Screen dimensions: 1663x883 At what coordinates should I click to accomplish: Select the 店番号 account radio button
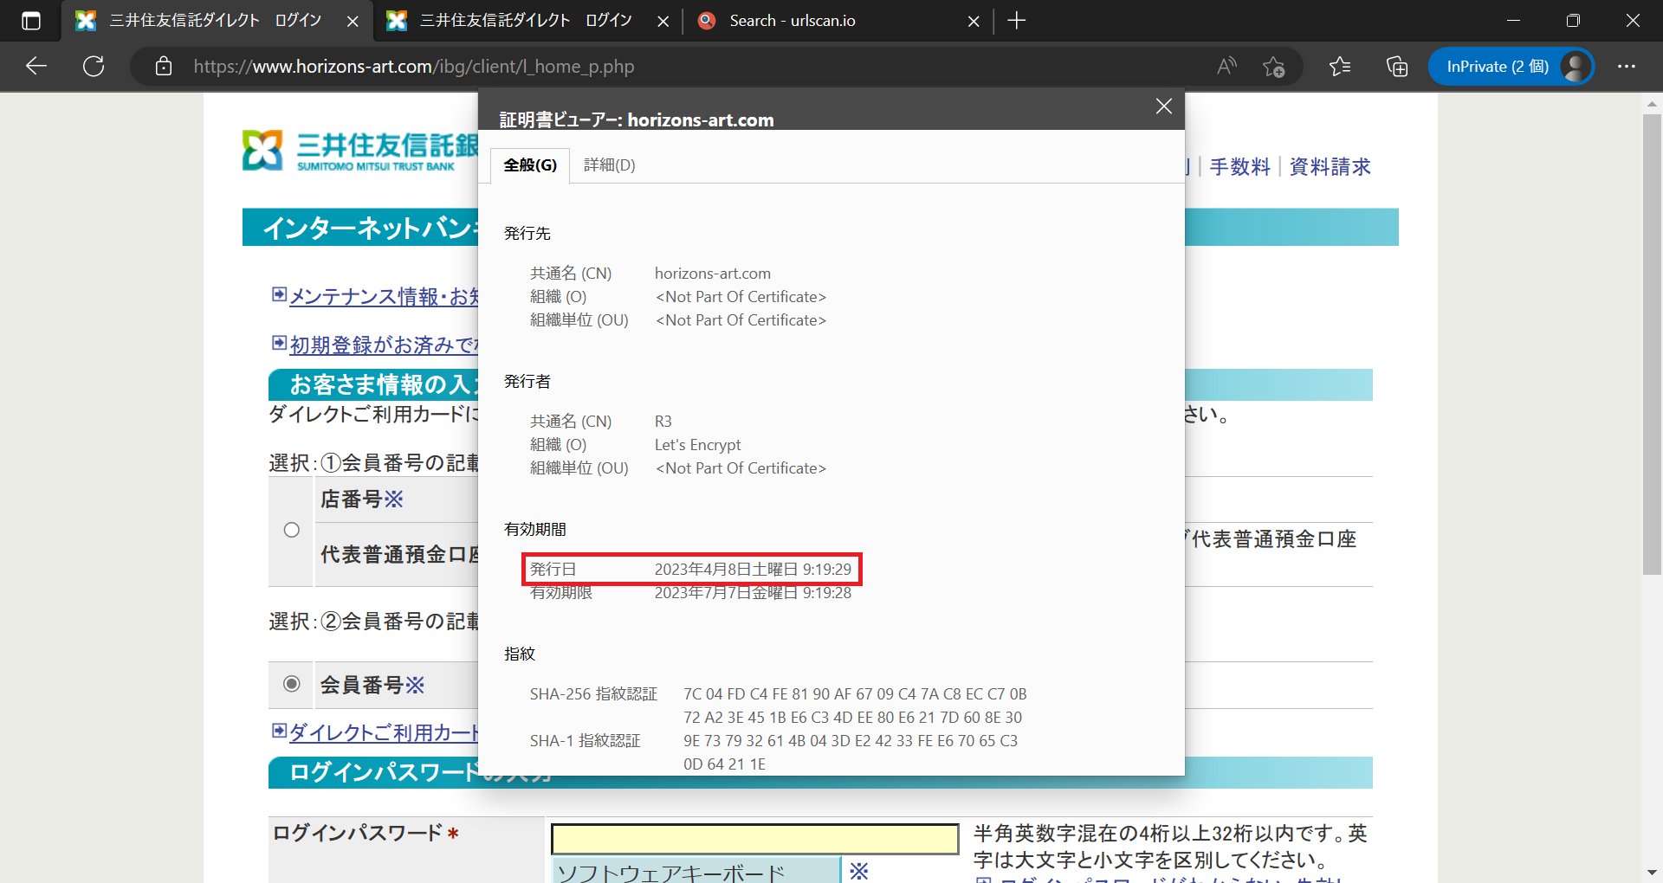pyautogui.click(x=292, y=530)
